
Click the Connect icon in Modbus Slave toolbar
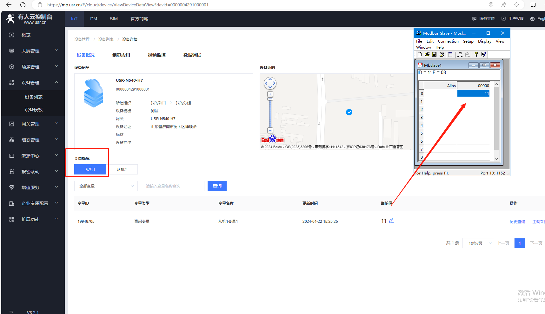[x=460, y=55]
